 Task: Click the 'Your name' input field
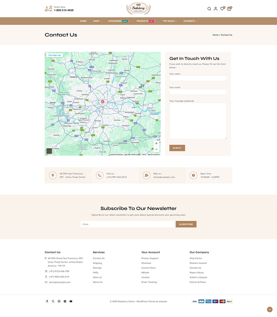pos(198,78)
